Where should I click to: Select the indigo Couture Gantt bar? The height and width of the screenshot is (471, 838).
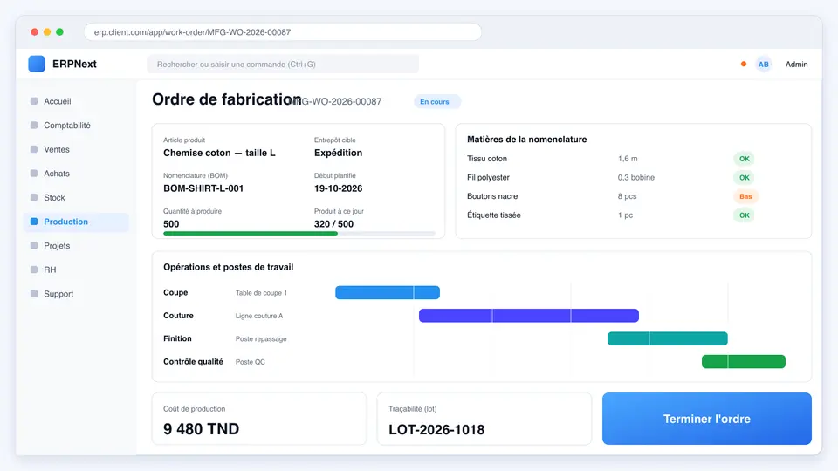(529, 315)
